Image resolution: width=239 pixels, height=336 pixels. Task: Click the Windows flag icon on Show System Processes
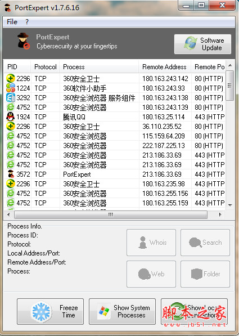click(104, 311)
